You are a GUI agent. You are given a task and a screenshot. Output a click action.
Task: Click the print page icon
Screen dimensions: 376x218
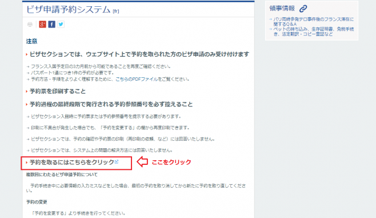(30, 25)
